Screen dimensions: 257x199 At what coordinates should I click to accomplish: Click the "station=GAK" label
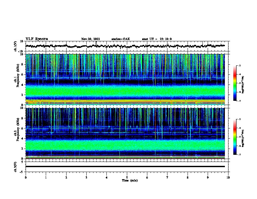pos(121,39)
